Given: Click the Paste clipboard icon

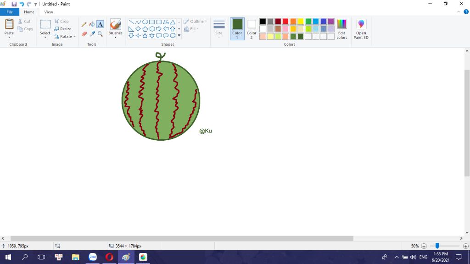Looking at the screenshot, I should point(9,24).
